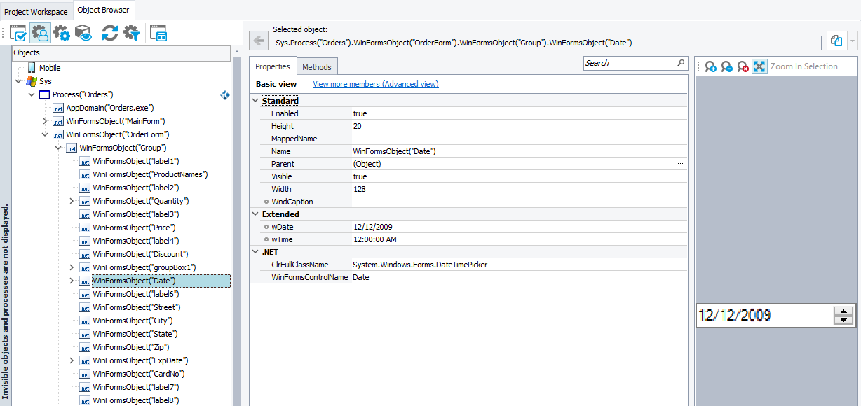
Task: Click inside the Search properties field
Action: (631, 62)
